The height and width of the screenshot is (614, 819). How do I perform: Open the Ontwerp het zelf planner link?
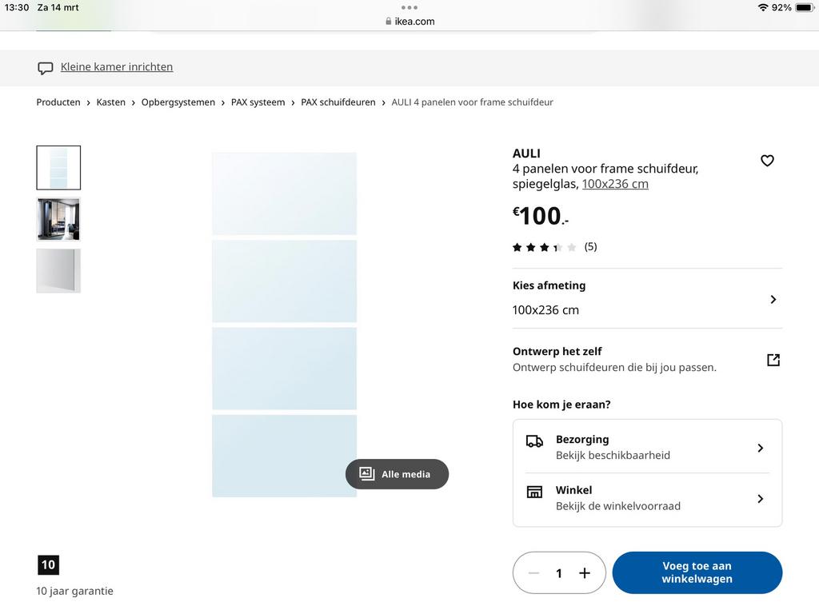point(647,360)
